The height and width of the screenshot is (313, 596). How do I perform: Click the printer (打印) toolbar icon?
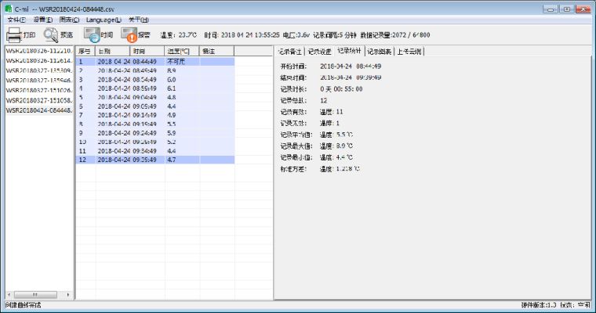click(x=15, y=35)
